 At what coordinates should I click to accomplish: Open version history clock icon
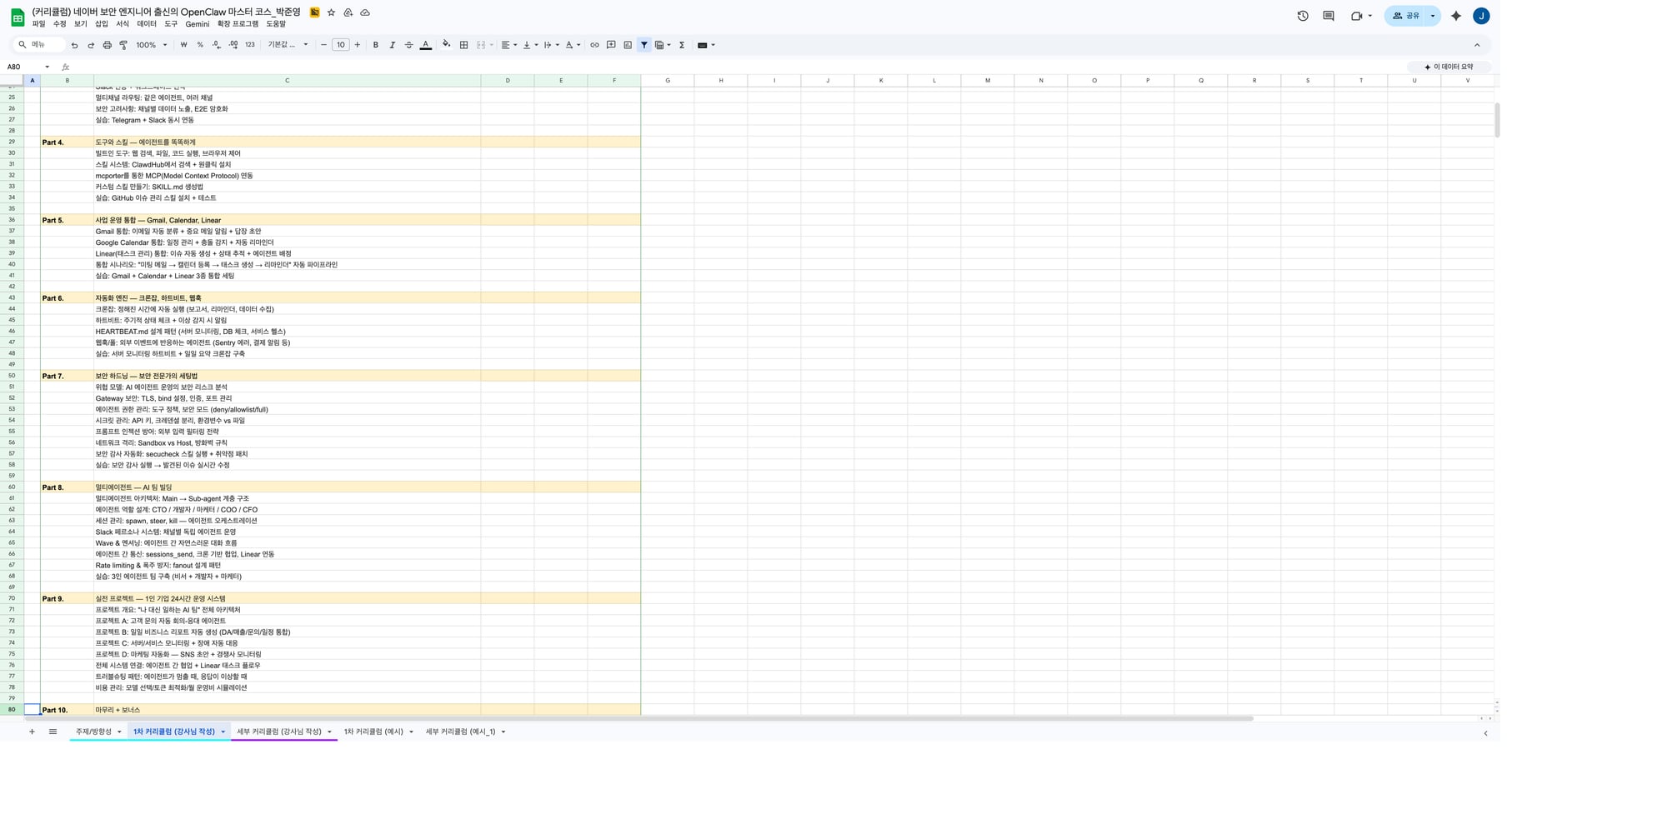1303,16
